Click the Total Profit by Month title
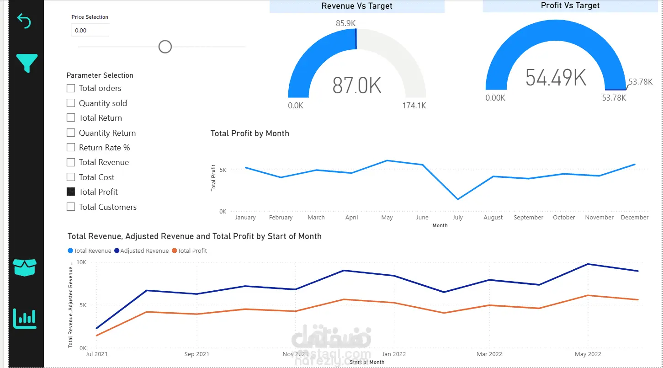Image resolution: width=663 pixels, height=368 pixels. click(x=250, y=133)
